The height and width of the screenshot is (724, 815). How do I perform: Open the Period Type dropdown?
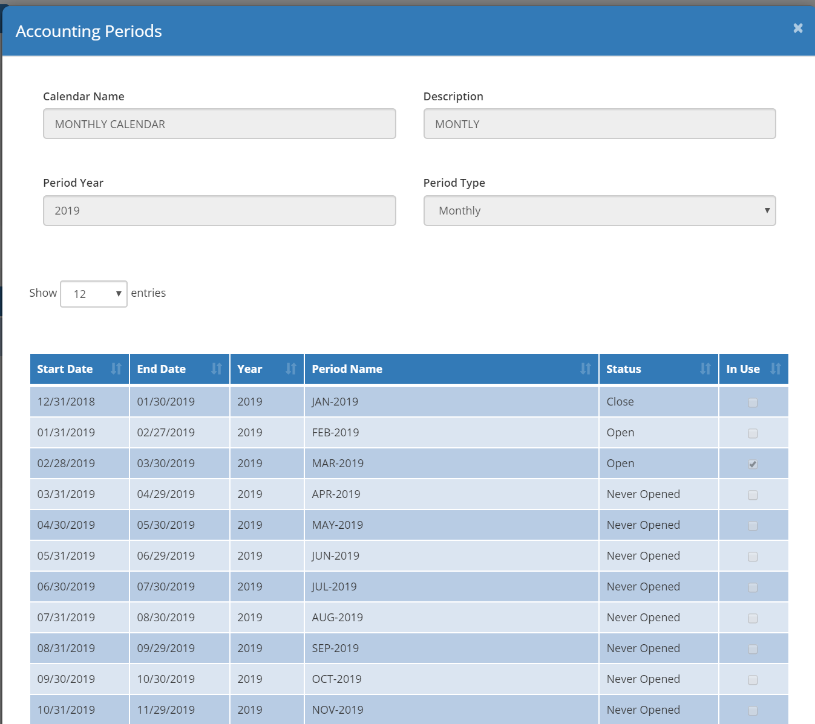coord(600,210)
